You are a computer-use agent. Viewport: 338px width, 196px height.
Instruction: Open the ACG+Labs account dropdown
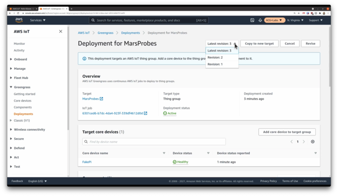274,20
